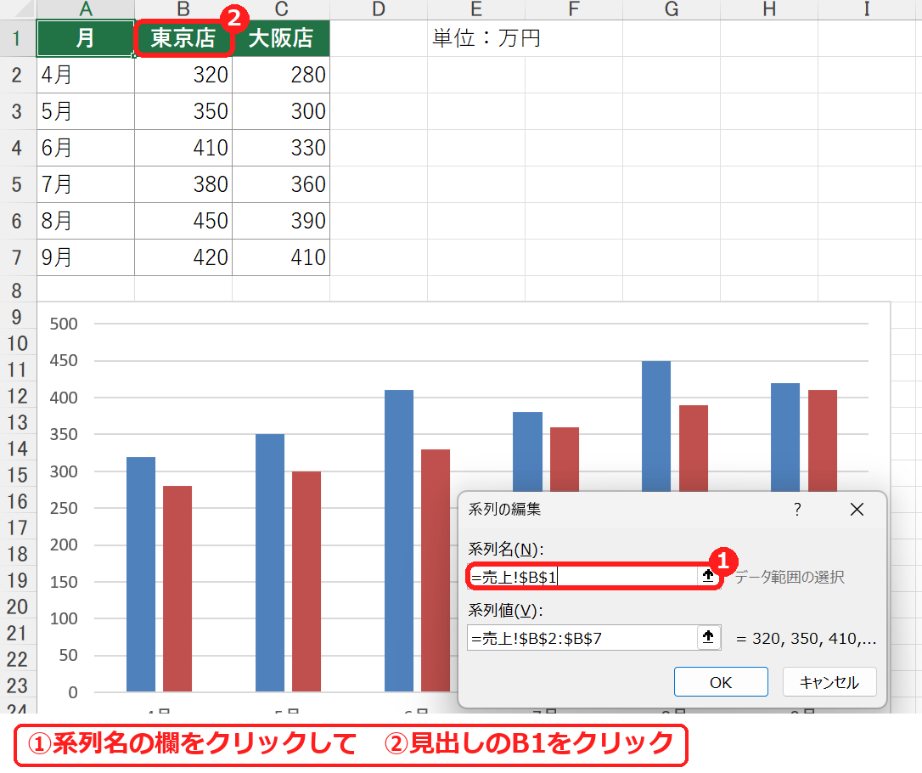Select cell with value 320

click(183, 75)
